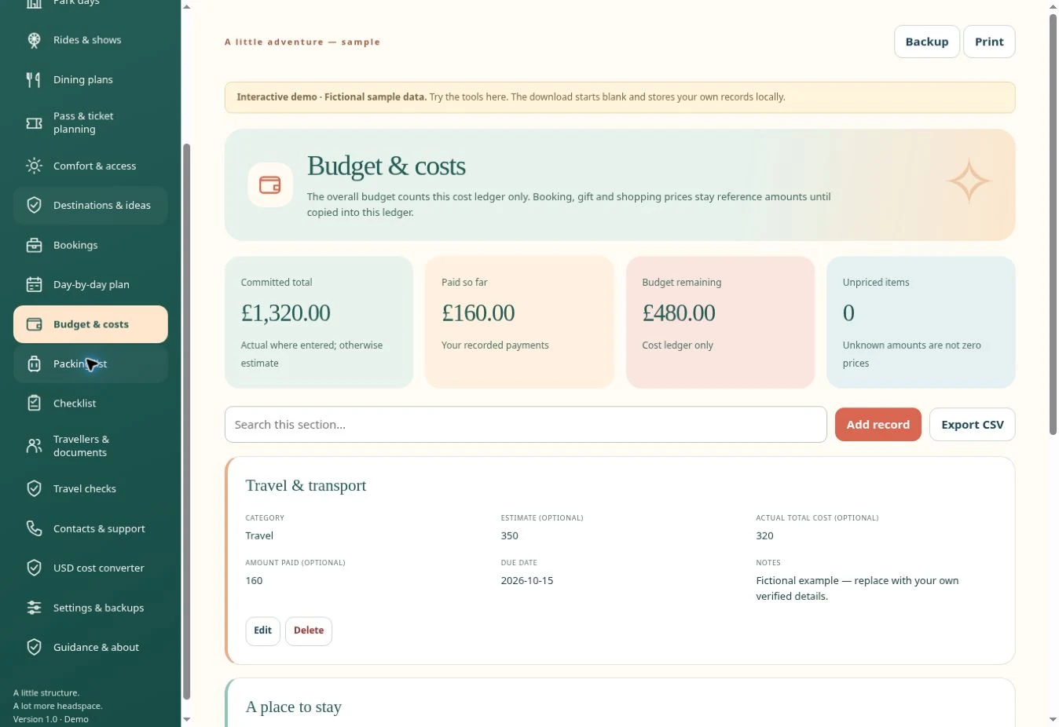Click the Rides & shows ferris wheel icon
This screenshot has width=1059, height=727.
[x=34, y=40]
